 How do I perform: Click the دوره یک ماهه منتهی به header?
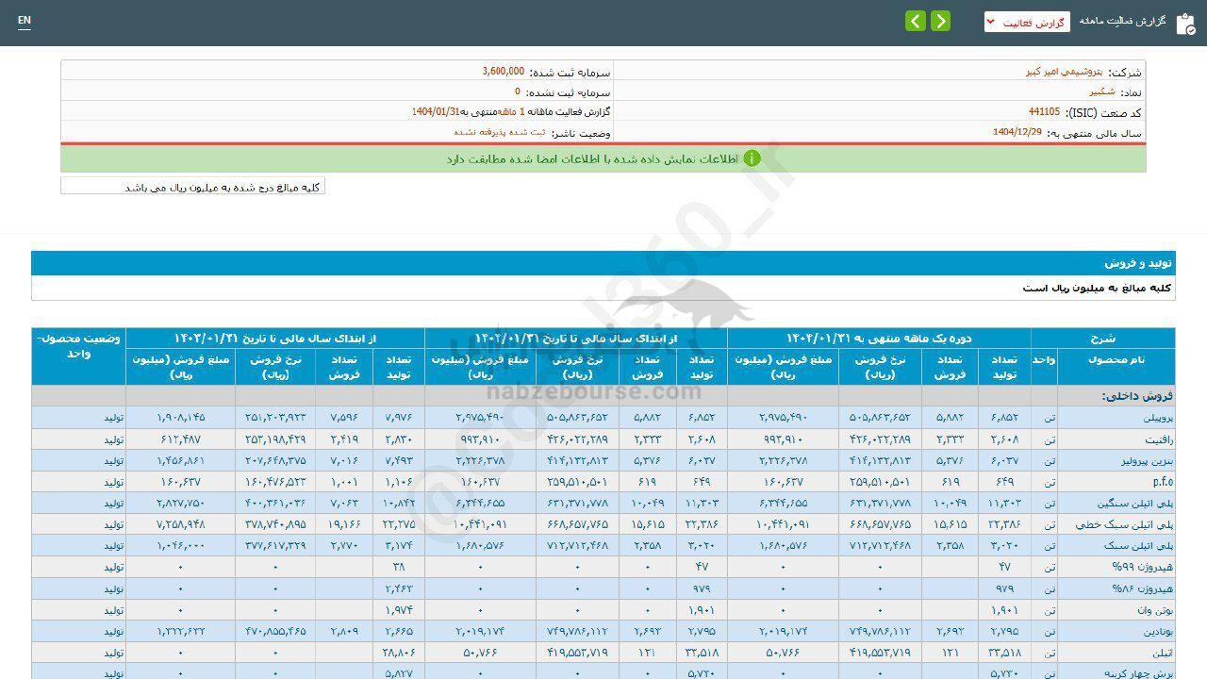(879, 338)
